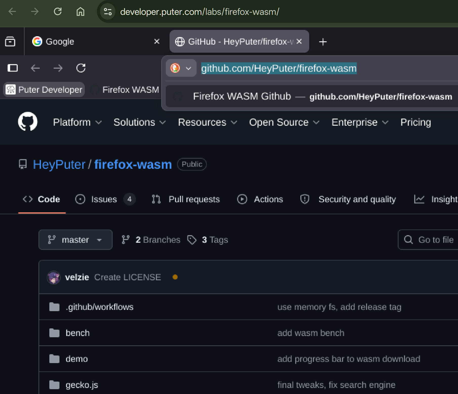Open the Issues tab
The width and height of the screenshot is (458, 394).
[x=105, y=199]
